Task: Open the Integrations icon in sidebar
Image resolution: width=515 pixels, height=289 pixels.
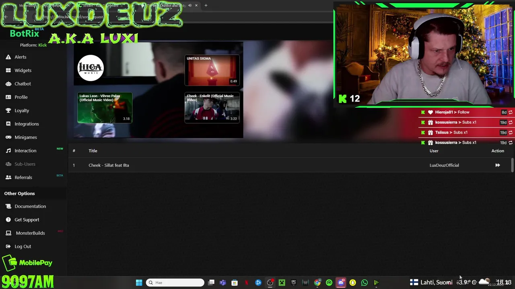Action: coord(8,124)
